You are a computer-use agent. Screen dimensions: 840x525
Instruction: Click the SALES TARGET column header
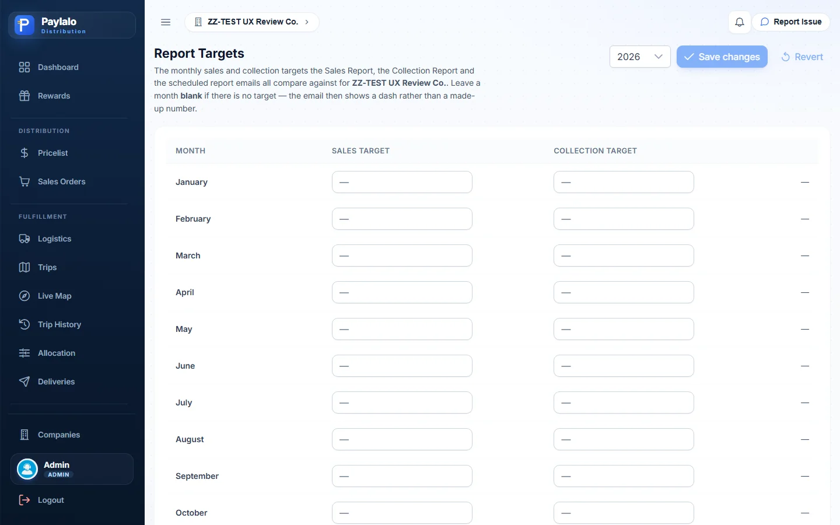pyautogui.click(x=360, y=150)
